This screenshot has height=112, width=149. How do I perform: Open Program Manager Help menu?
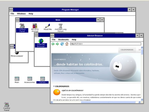pyautogui.click(x=31, y=14)
